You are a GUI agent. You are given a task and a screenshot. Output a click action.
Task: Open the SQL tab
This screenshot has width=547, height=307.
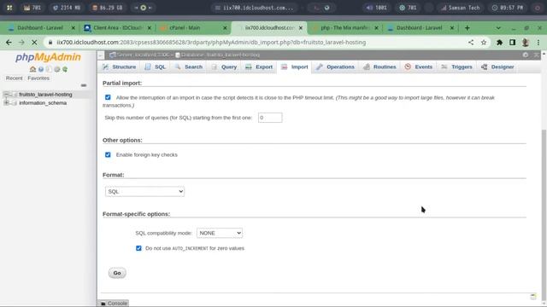coord(156,67)
